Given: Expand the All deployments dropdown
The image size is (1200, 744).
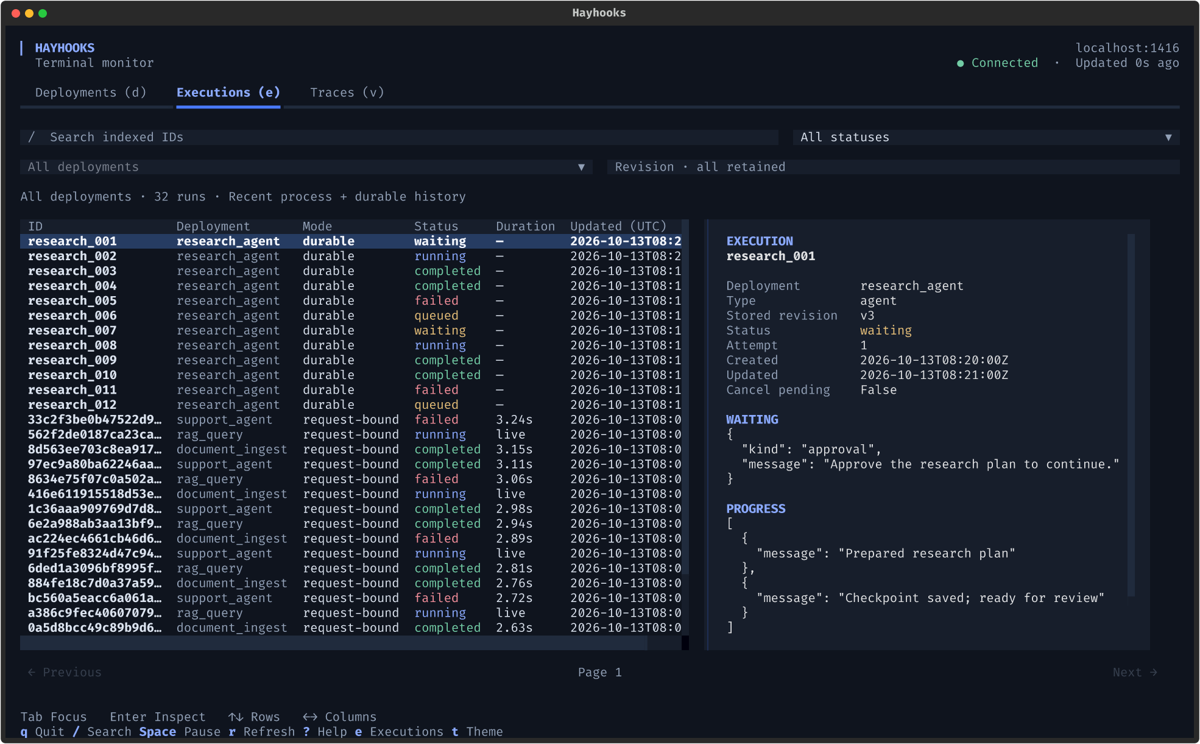Looking at the screenshot, I should click(306, 167).
